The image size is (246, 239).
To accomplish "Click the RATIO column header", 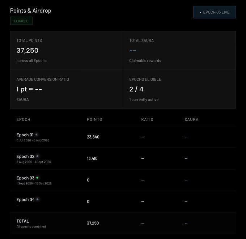I will point(147,119).
